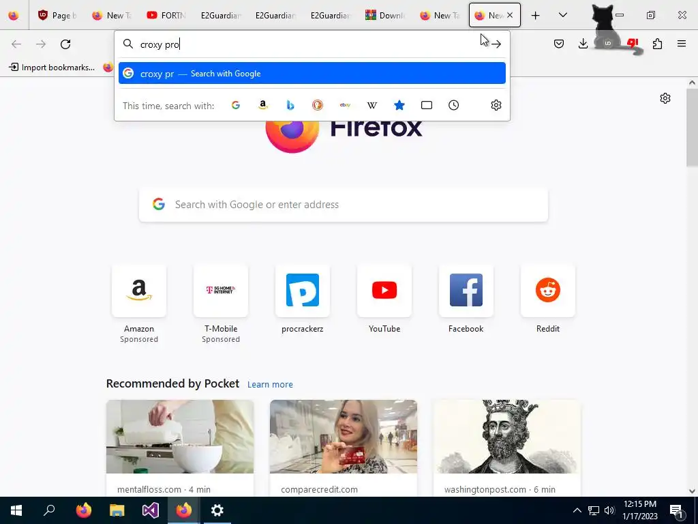The height and width of the screenshot is (524, 698).
Task: Open the volume control in the tray
Action: pyautogui.click(x=609, y=510)
